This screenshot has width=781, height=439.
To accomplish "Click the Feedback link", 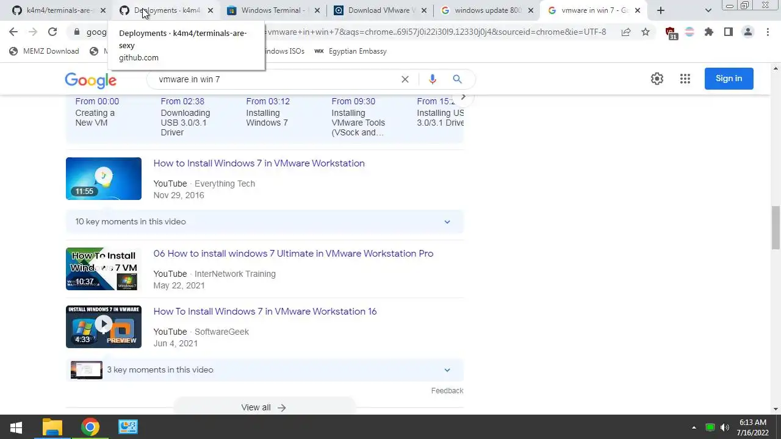I will pyautogui.click(x=447, y=391).
